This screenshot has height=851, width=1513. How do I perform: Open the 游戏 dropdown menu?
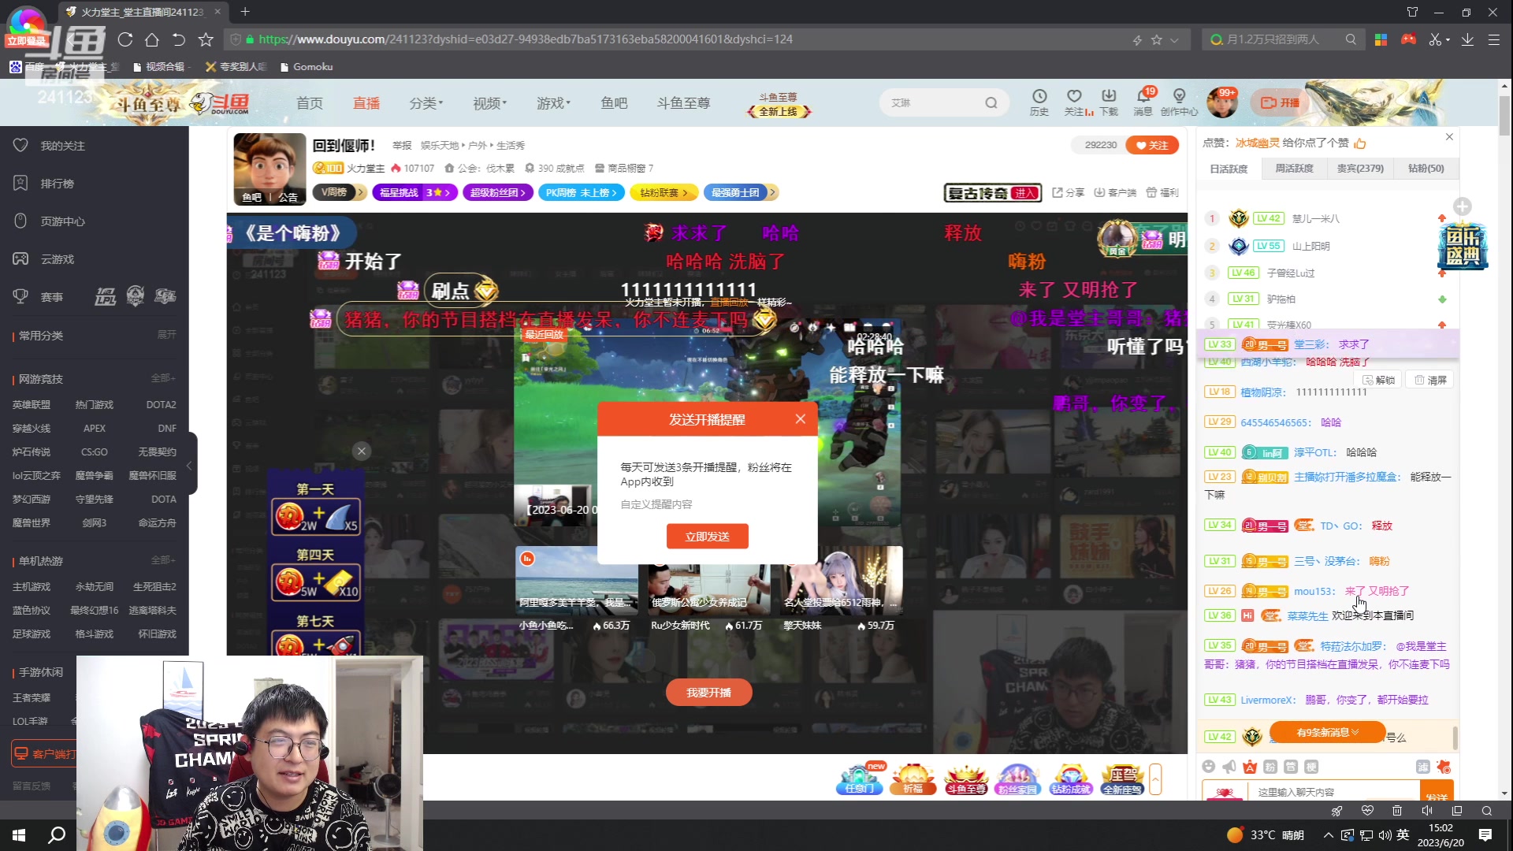(553, 103)
